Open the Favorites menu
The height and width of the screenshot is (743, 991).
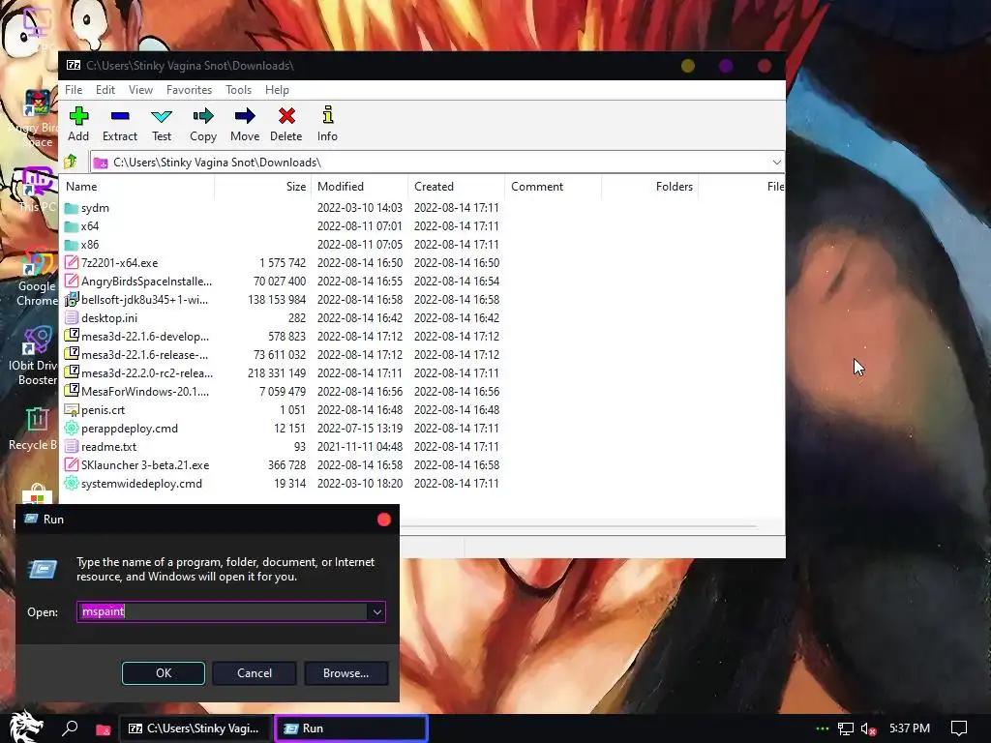(189, 90)
